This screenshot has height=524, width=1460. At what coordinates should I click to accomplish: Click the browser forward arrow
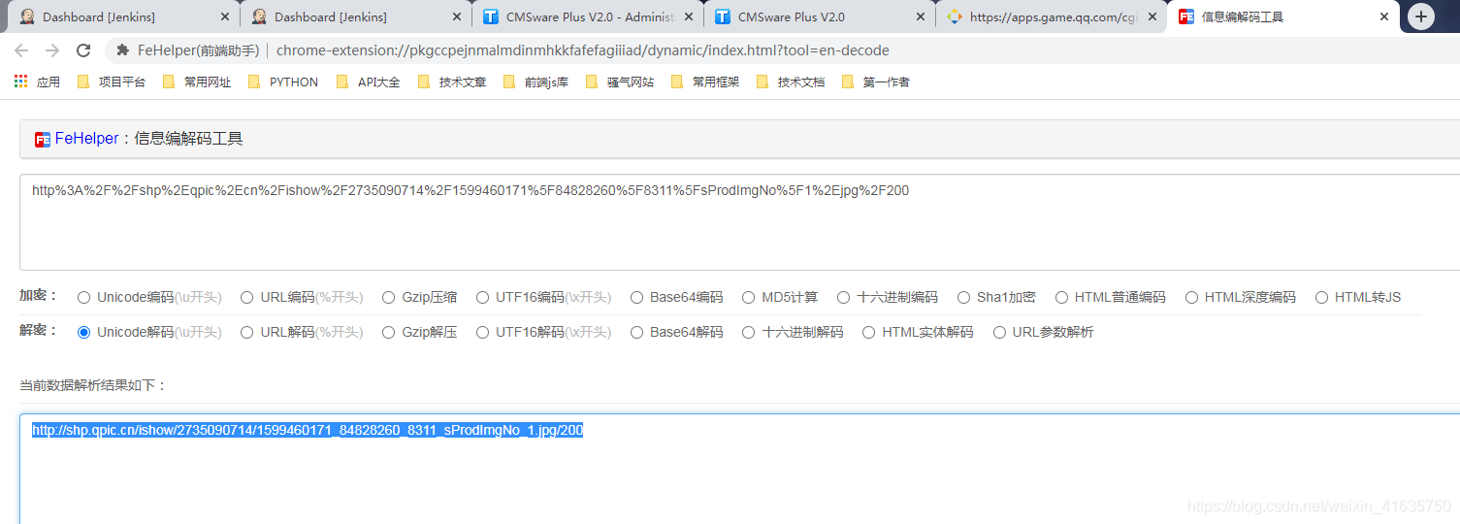[x=52, y=50]
